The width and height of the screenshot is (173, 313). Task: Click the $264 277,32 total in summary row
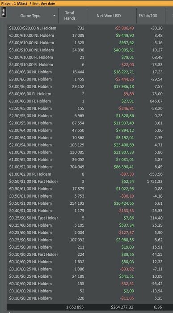pos(122,307)
